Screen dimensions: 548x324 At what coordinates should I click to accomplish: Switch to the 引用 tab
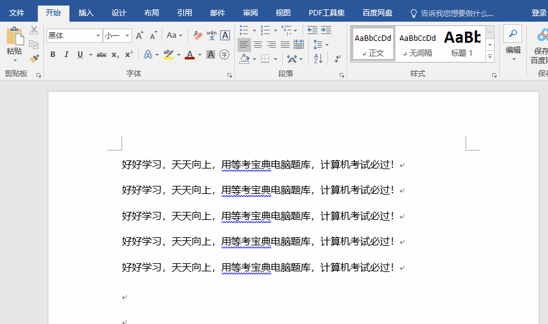pos(185,13)
